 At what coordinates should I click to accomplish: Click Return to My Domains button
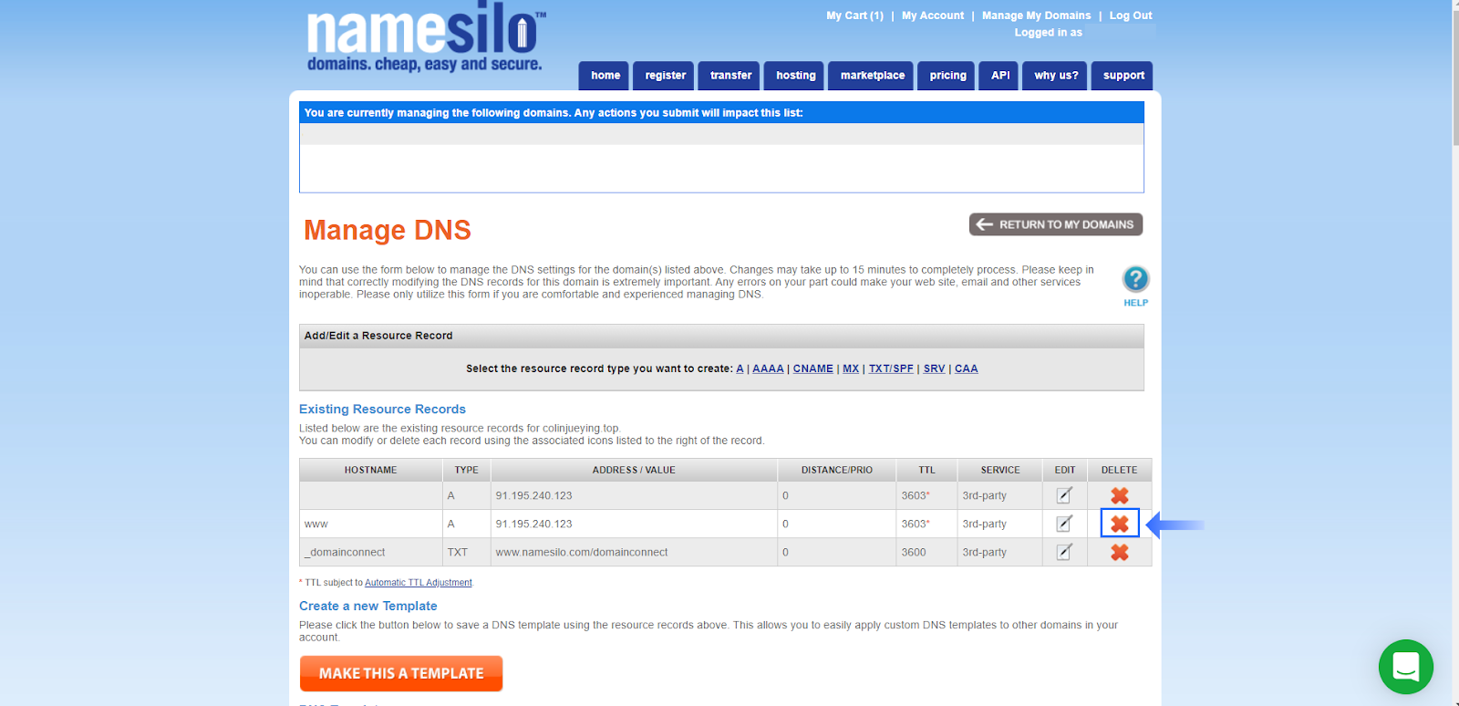pyautogui.click(x=1056, y=224)
